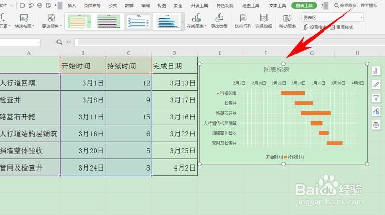Expand the chart styles gallery arrow

[x=183, y=22]
